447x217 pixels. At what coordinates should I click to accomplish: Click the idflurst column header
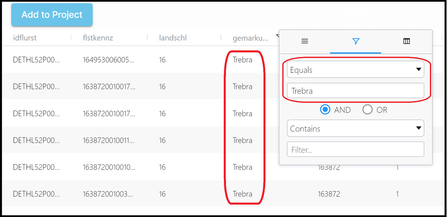click(x=25, y=37)
